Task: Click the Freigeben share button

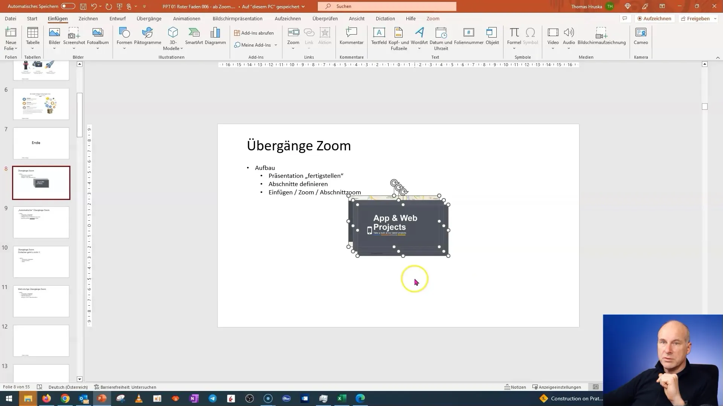Action: [695, 18]
